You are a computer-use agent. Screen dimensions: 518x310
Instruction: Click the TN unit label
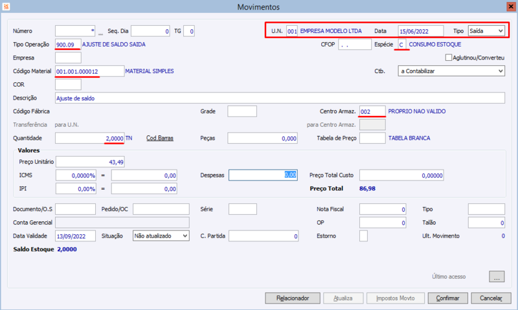coord(129,138)
